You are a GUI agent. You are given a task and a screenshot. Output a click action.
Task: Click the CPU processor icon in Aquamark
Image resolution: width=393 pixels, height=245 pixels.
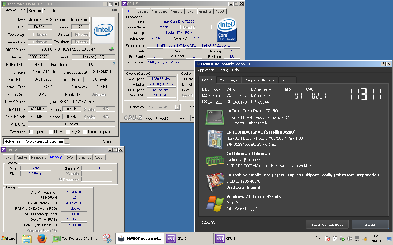[x=215, y=117]
